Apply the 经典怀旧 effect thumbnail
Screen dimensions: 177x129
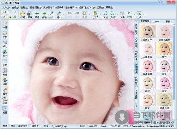coord(164,99)
